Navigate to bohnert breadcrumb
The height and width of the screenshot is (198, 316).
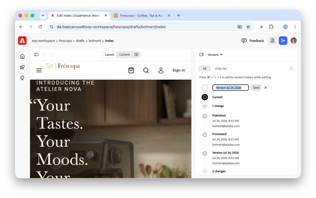(95, 41)
